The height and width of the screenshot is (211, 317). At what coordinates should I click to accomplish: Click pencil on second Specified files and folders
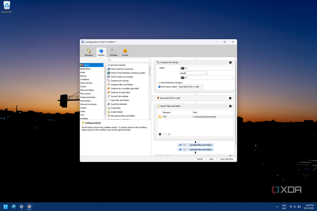(180, 149)
